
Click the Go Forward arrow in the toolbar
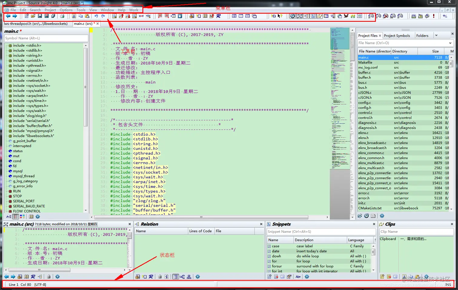[15, 16]
